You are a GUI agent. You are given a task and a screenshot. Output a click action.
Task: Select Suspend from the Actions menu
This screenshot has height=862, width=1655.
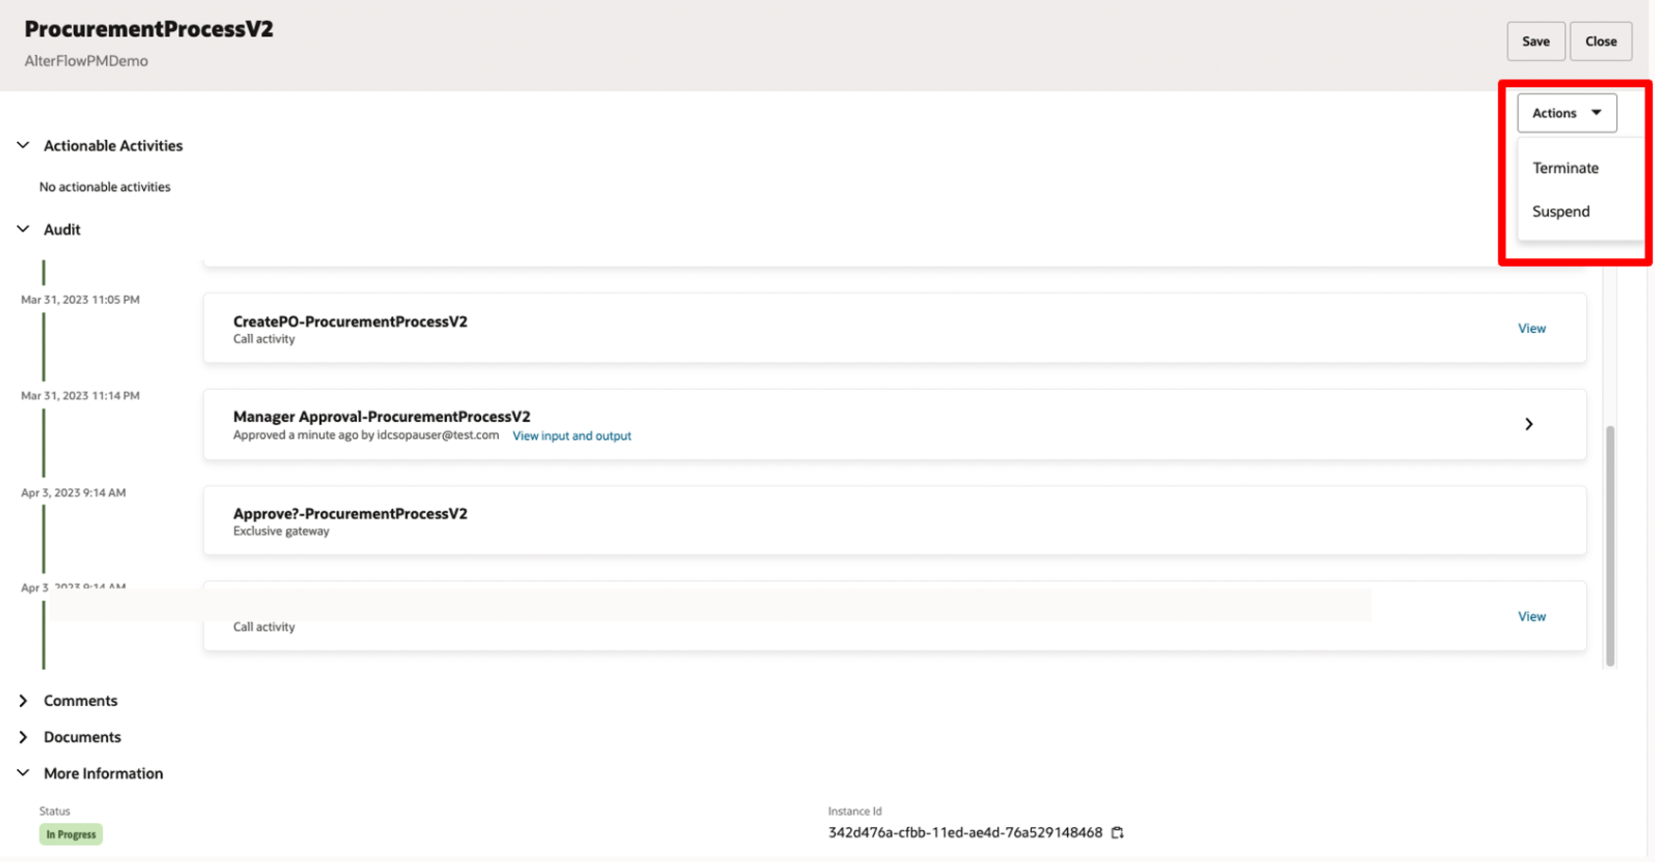[1559, 211]
